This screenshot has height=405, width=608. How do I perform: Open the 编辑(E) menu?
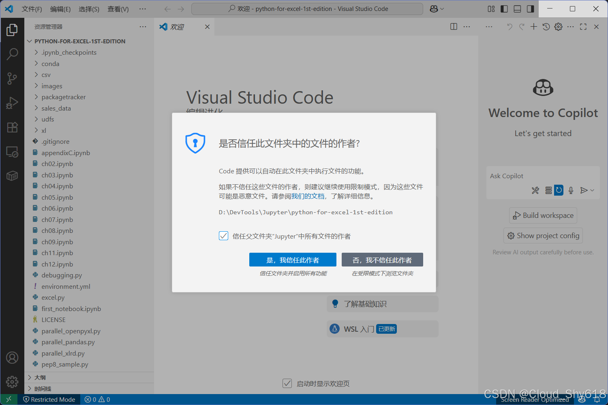[x=60, y=9]
